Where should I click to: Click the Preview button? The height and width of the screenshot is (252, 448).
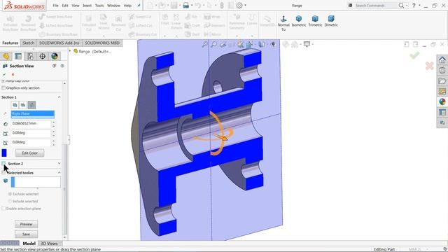coord(27,224)
